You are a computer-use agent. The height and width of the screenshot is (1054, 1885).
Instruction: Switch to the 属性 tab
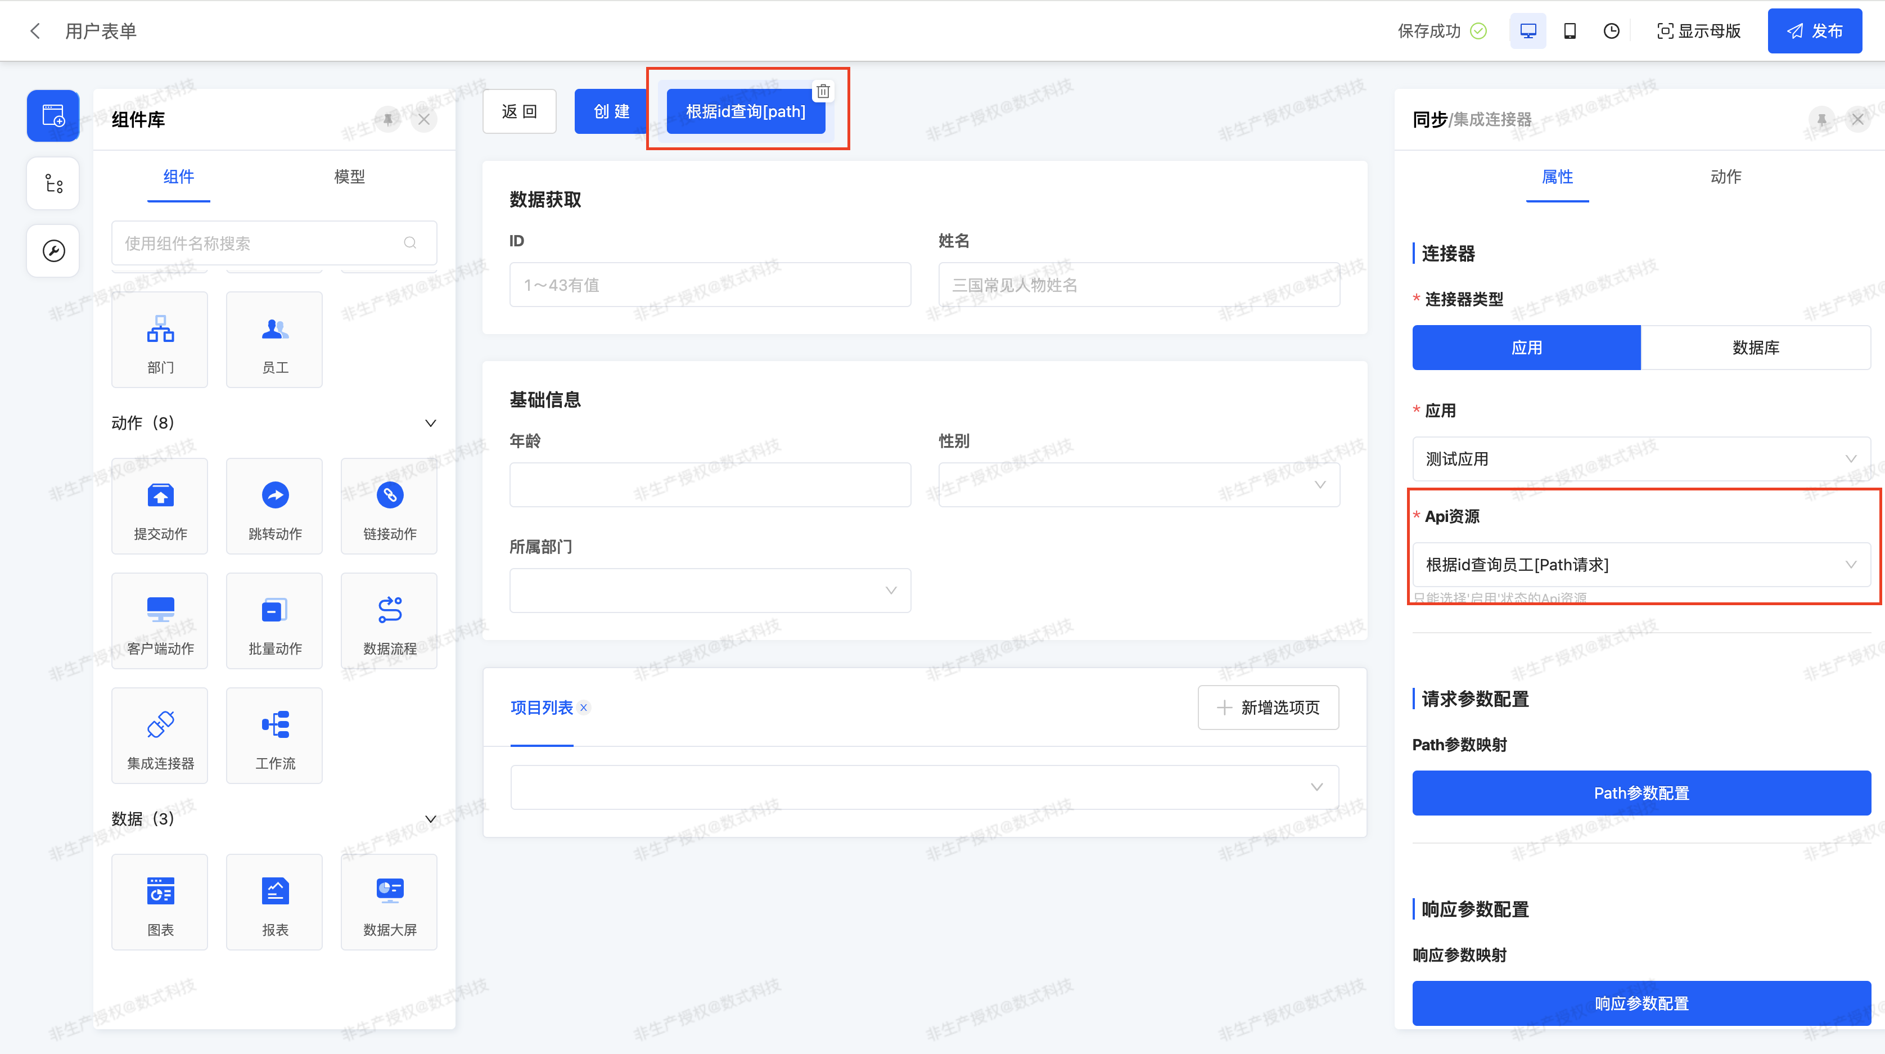(1557, 177)
